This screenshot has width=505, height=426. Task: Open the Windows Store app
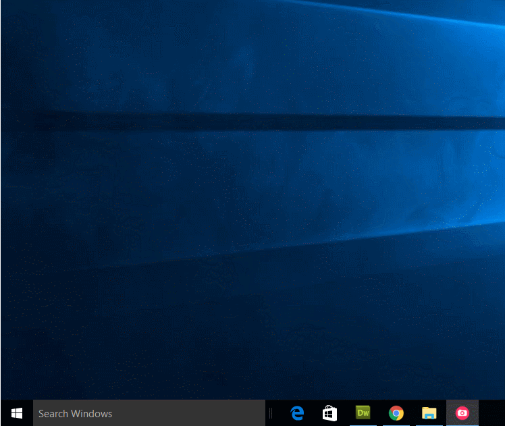329,413
